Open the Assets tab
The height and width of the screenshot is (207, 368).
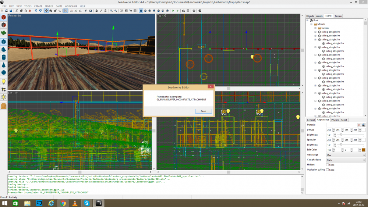(x=319, y=16)
